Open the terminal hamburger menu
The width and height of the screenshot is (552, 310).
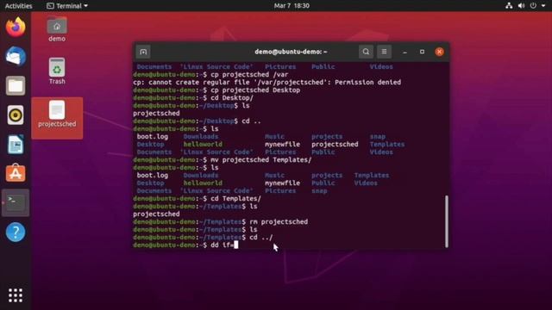click(x=384, y=52)
